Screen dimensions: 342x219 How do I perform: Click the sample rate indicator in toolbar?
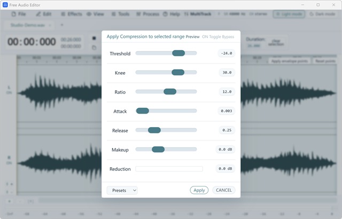[x=235, y=14]
